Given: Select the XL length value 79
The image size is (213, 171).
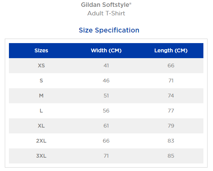Looking at the screenshot, I should click(171, 126).
